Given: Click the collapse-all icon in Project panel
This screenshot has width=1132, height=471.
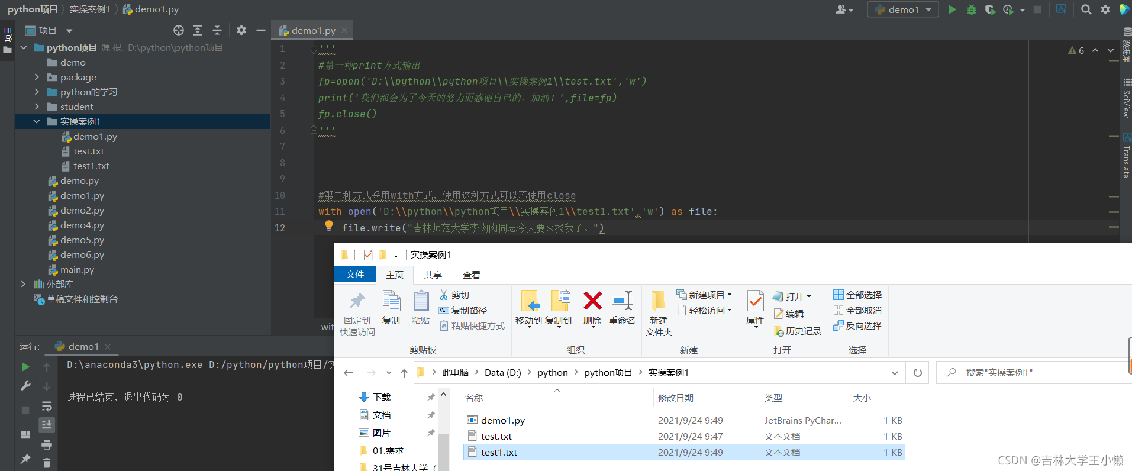Looking at the screenshot, I should pos(217,30).
